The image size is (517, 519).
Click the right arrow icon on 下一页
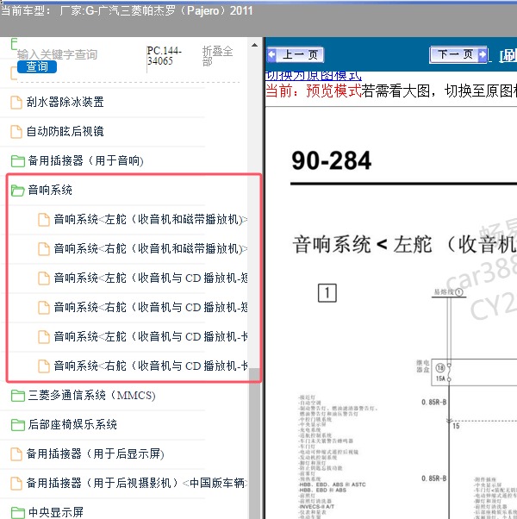(x=483, y=54)
